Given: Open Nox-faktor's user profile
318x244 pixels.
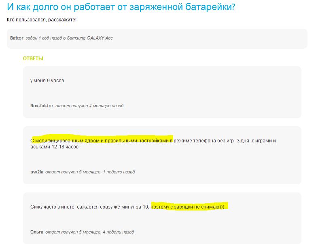Looking at the screenshot, I should click(42, 106).
